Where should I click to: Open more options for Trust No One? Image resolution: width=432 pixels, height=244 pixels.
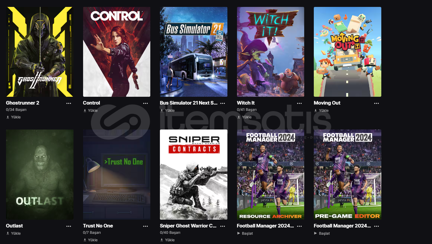[145, 226]
